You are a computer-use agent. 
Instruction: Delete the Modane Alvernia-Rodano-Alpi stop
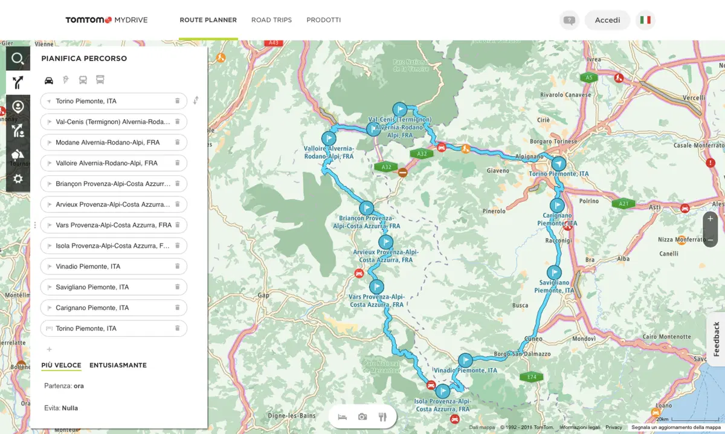[178, 143]
